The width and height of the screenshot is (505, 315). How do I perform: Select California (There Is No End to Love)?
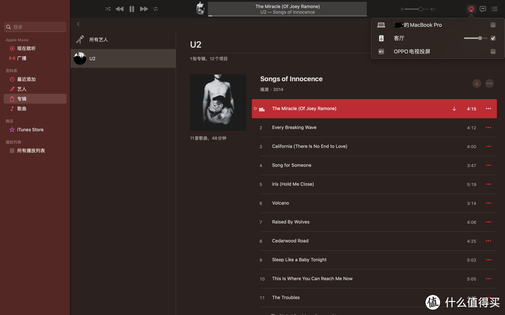pos(374,147)
